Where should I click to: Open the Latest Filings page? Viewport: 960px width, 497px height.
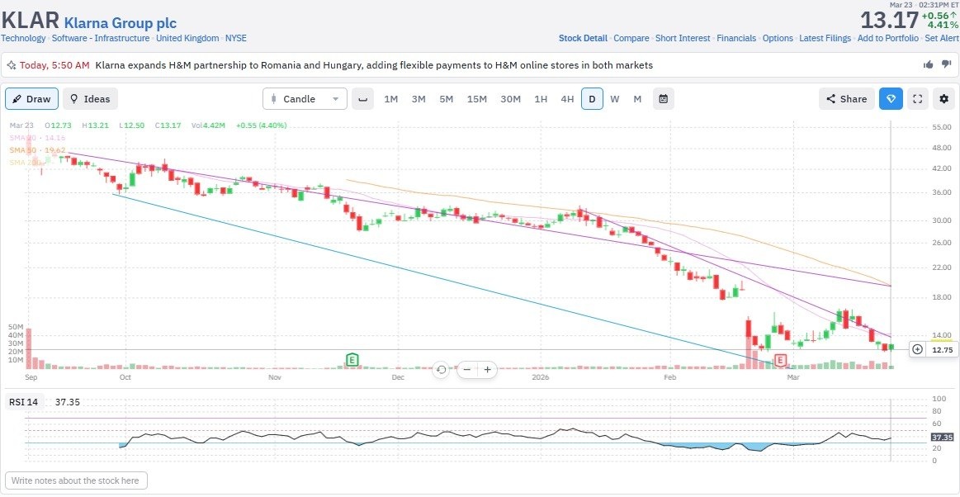point(825,38)
